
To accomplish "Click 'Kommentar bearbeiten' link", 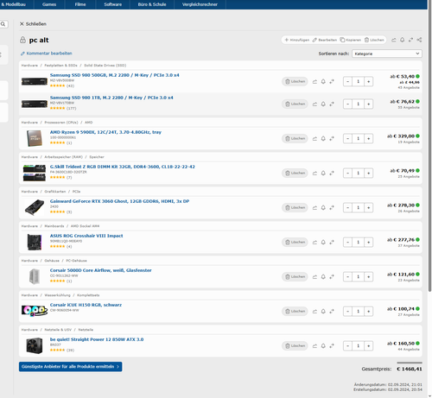I will click(x=46, y=54).
